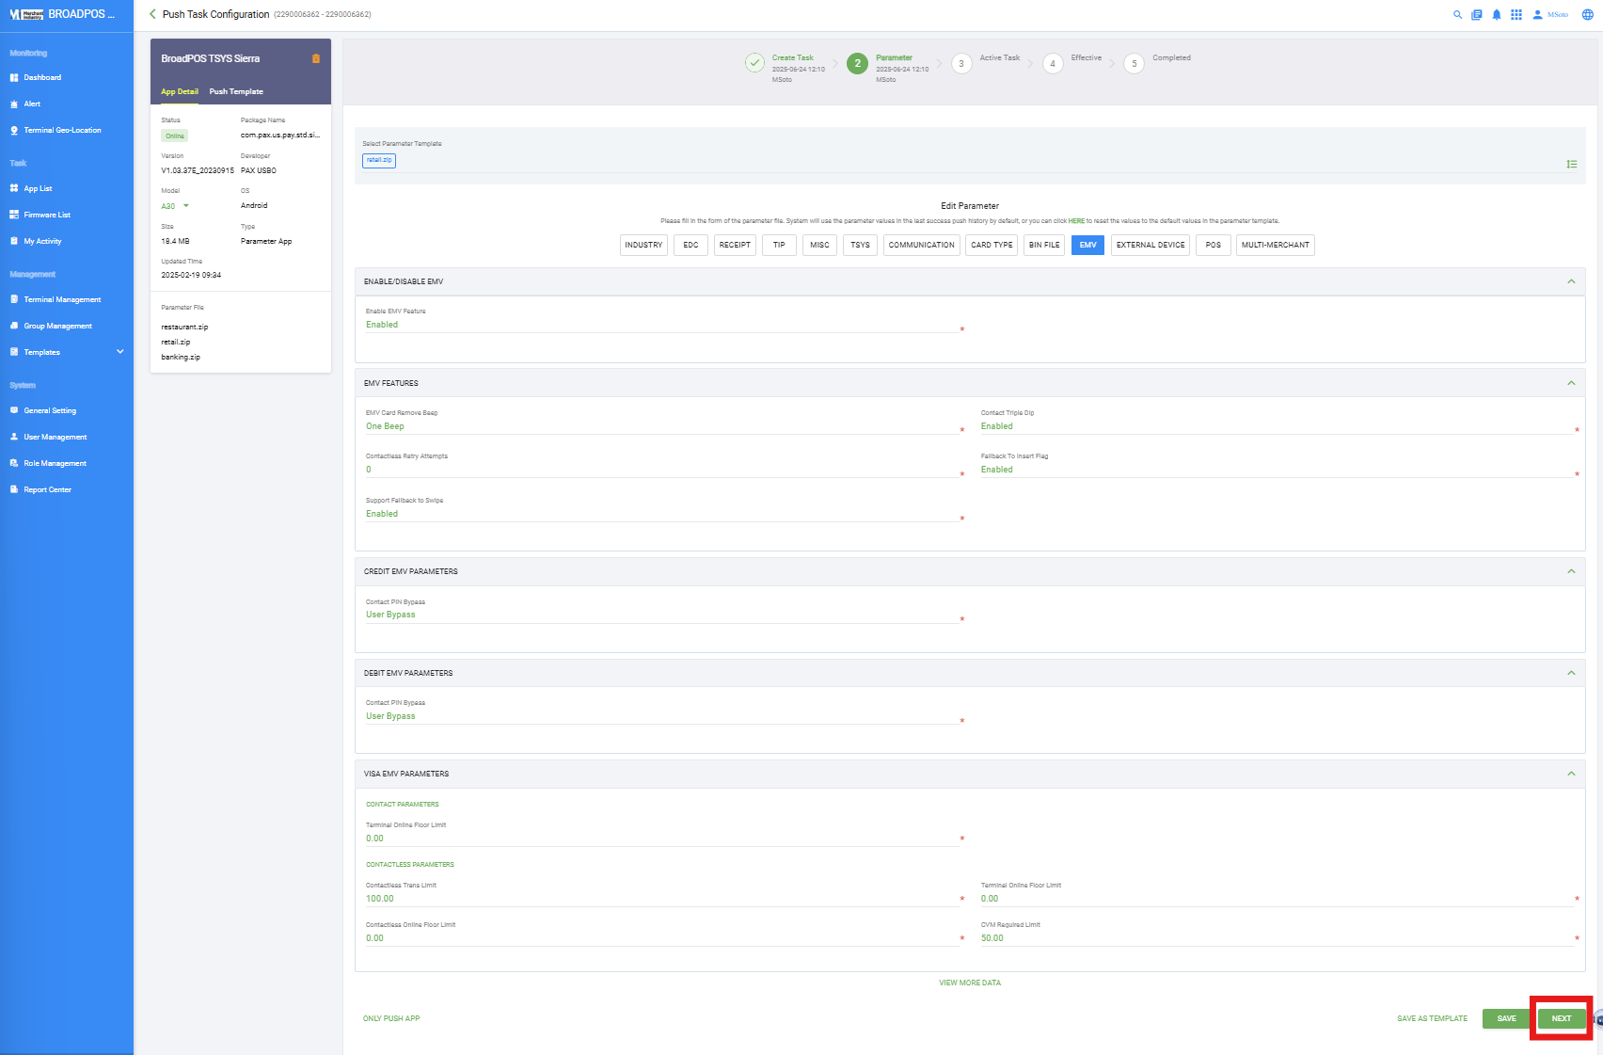This screenshot has height=1055, width=1603.
Task: Click banking.zip parameter file
Action: tap(181, 357)
